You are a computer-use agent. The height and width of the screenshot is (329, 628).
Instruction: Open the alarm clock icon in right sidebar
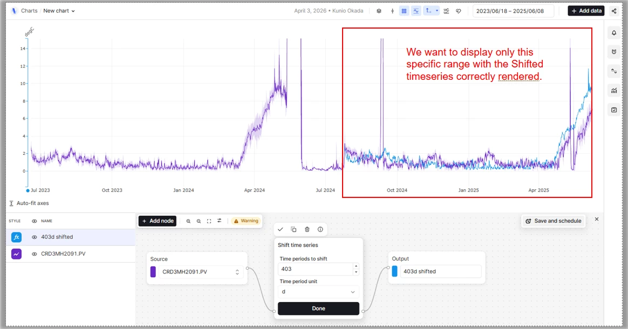(614, 52)
